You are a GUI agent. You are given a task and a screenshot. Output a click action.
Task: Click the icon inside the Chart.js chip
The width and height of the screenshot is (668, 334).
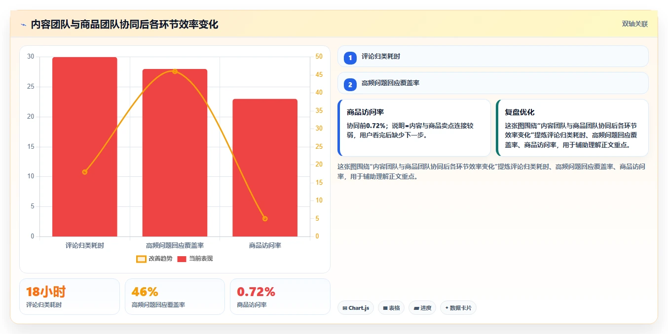tap(345, 308)
